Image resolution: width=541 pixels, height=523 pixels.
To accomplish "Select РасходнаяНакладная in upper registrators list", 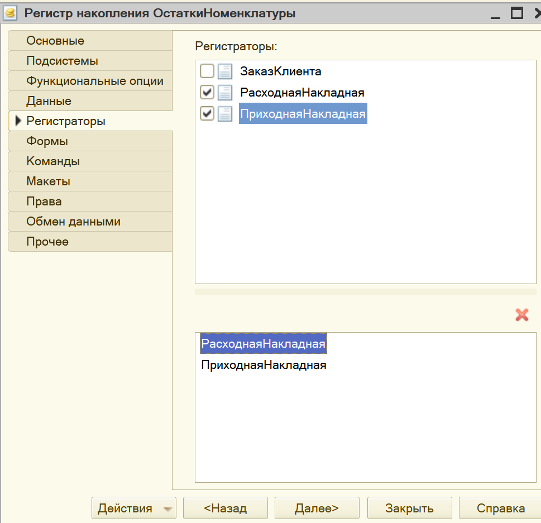I will click(x=302, y=93).
